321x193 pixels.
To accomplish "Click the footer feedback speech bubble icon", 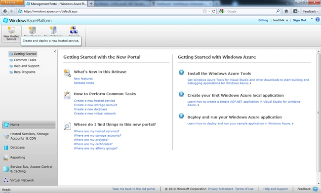I will 315,189.
